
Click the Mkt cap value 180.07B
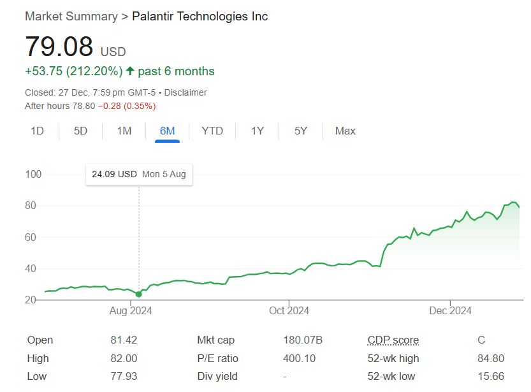pyautogui.click(x=303, y=340)
